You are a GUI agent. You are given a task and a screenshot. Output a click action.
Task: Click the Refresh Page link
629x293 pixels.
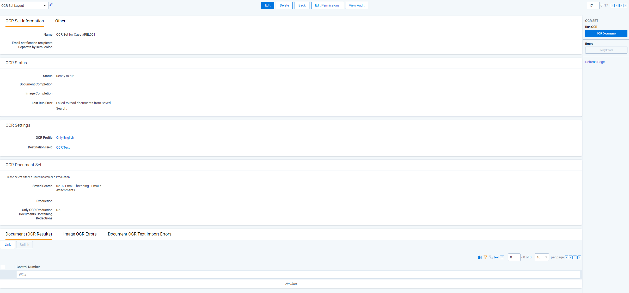[595, 62]
